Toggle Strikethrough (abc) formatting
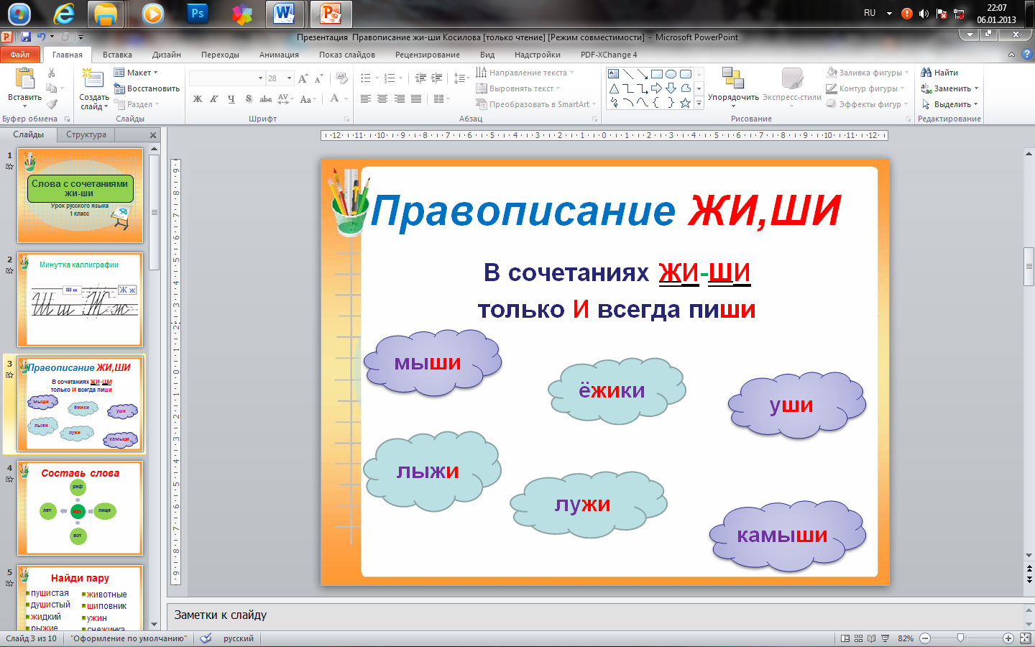Screen dimensions: 1035x647 coord(266,99)
